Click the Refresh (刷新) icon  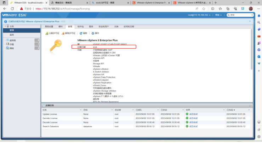tap(81, 33)
